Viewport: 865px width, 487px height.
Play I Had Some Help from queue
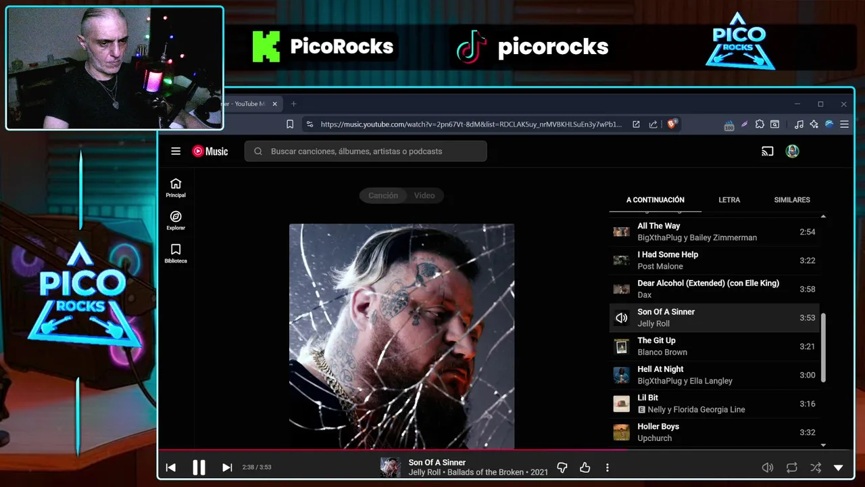[714, 260]
